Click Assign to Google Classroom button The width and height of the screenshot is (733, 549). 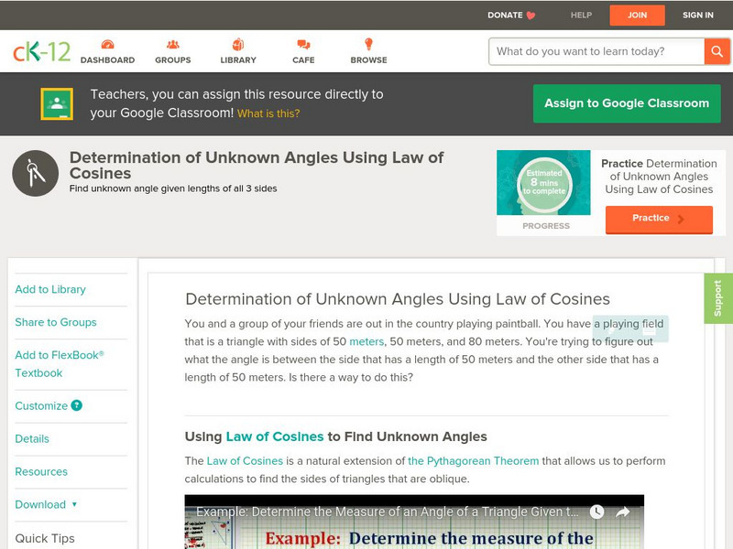pos(627,103)
